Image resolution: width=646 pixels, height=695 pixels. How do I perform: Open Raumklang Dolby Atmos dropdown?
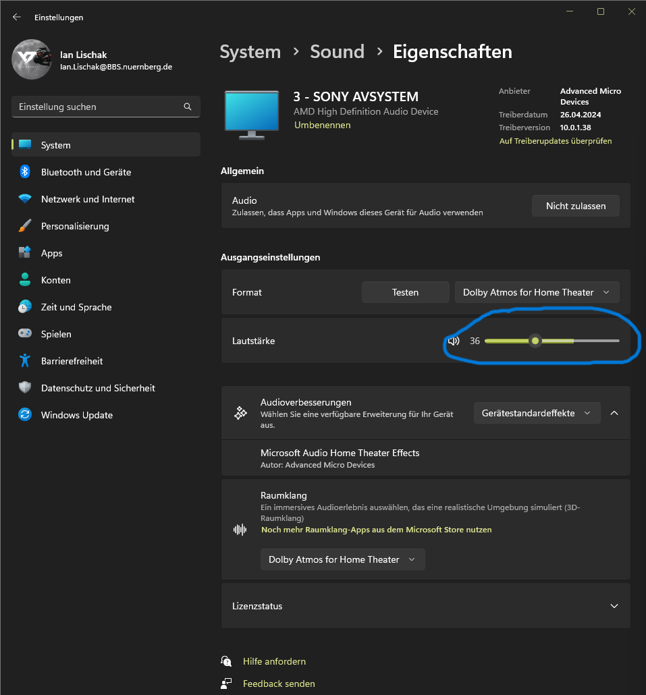343,559
